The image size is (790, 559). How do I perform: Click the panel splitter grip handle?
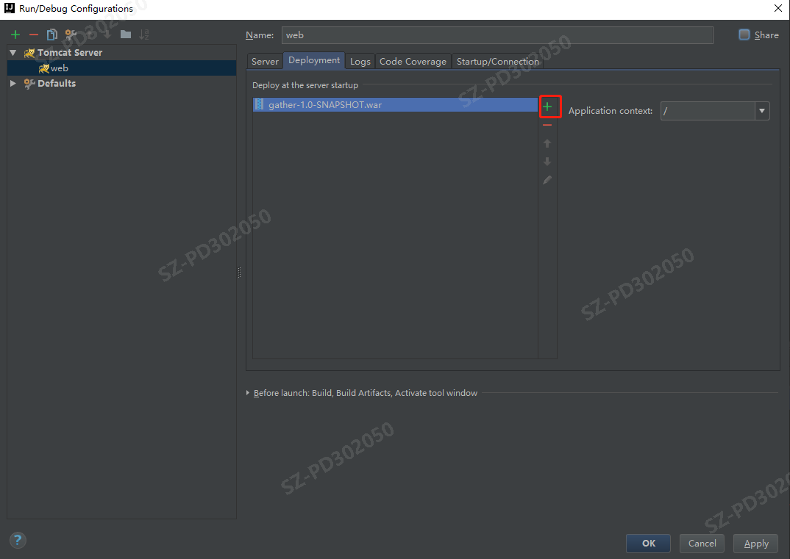pos(239,273)
